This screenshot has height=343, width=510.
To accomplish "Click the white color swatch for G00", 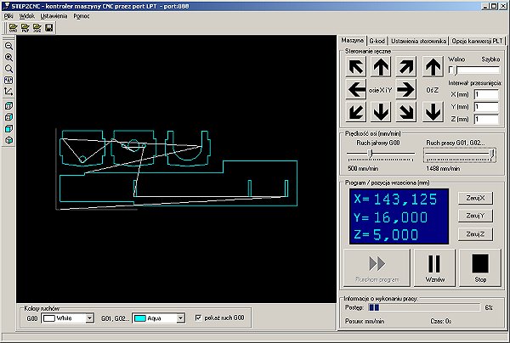I will pos(49,318).
